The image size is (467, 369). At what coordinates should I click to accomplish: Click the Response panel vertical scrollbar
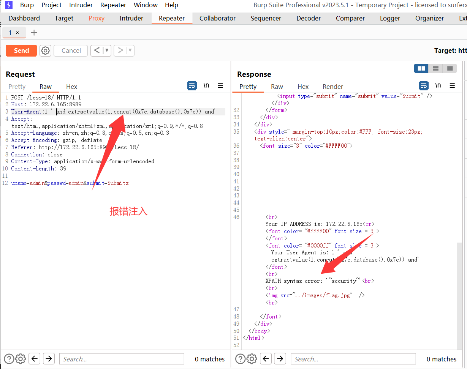459,296
